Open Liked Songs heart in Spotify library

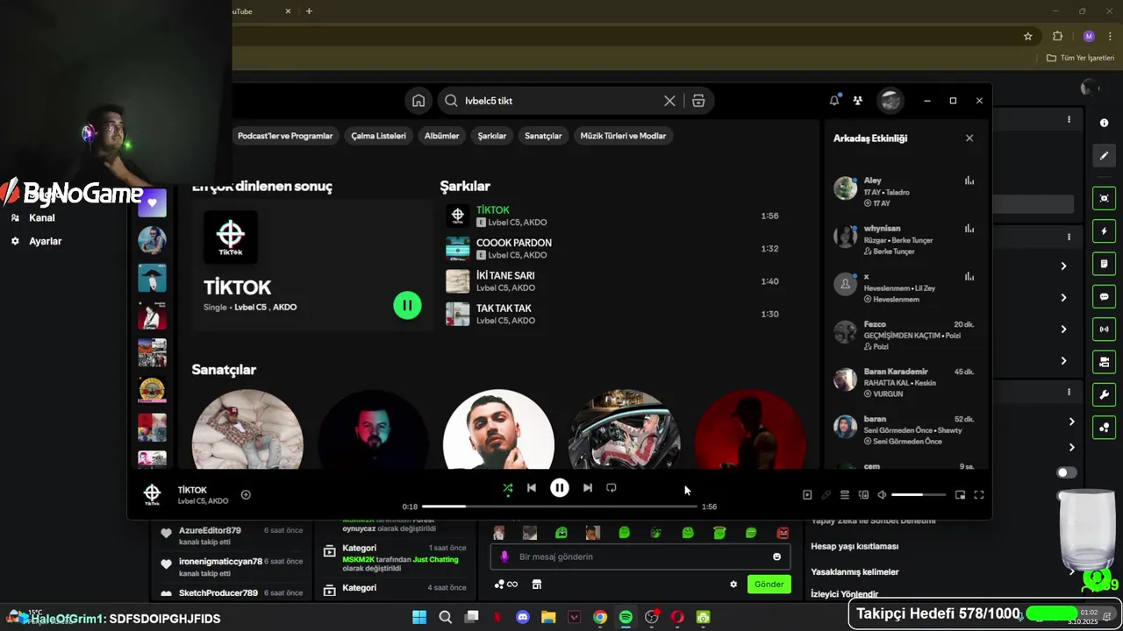[152, 202]
